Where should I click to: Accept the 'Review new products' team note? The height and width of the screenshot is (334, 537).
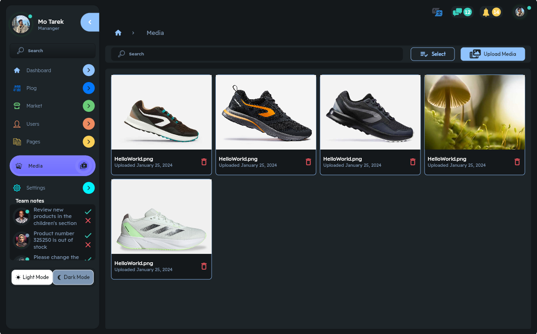tap(88, 212)
